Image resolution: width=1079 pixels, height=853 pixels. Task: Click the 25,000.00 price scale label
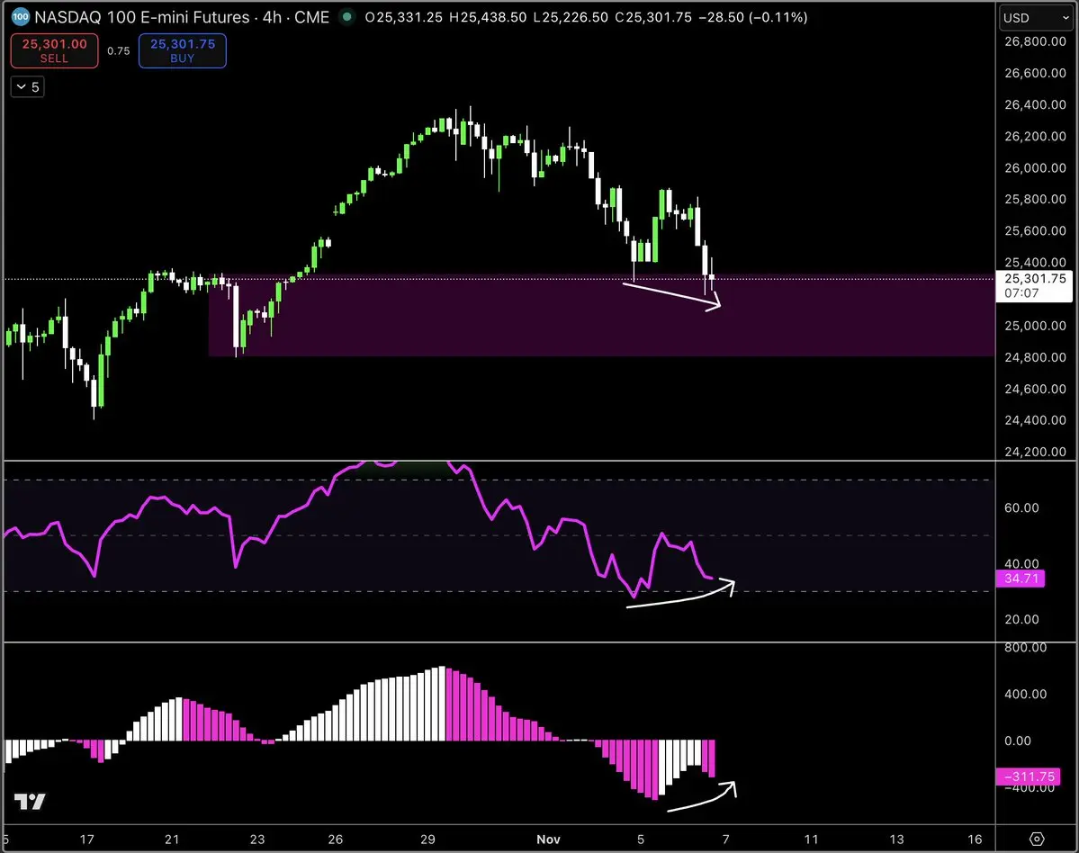[1035, 326]
